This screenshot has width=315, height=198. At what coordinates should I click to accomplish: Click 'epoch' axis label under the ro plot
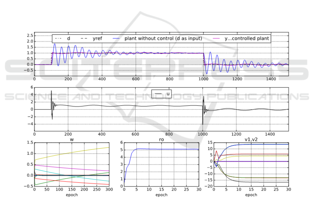[161, 195]
